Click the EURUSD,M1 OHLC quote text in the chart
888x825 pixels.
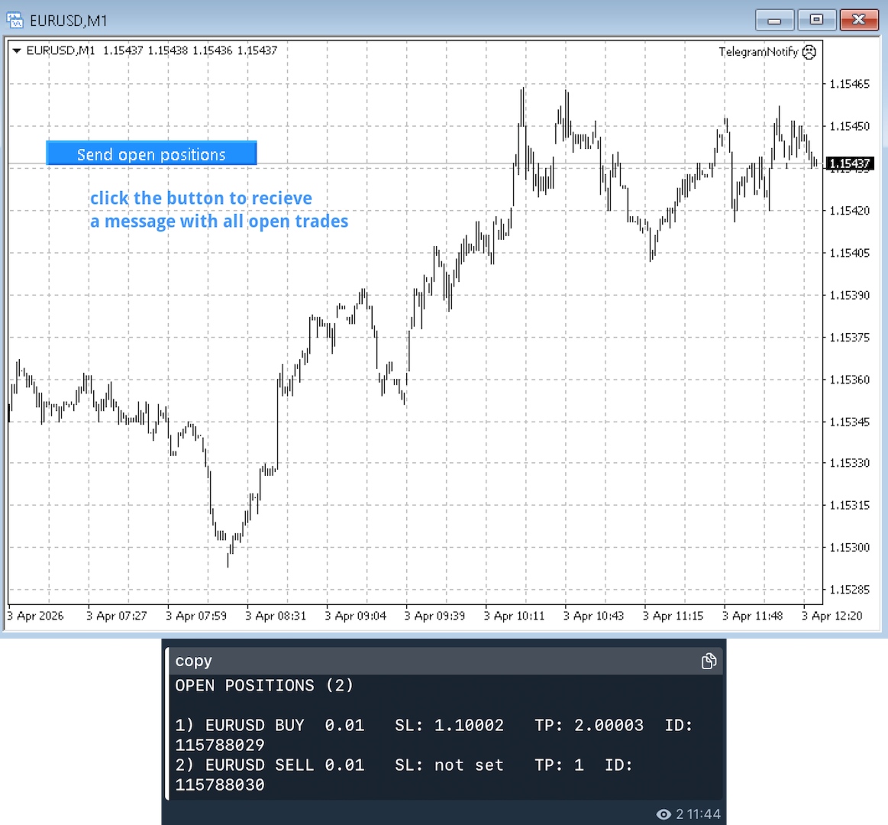(152, 50)
